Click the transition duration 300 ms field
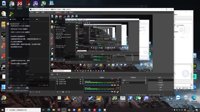 pos(135,83)
